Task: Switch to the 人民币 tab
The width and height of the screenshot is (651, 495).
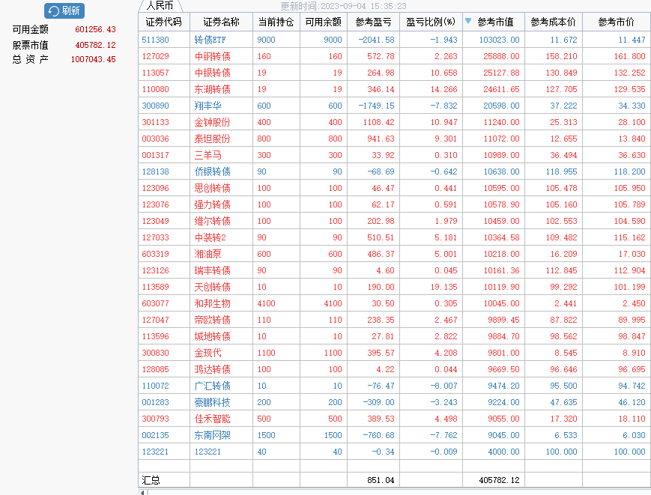Action: [x=160, y=6]
